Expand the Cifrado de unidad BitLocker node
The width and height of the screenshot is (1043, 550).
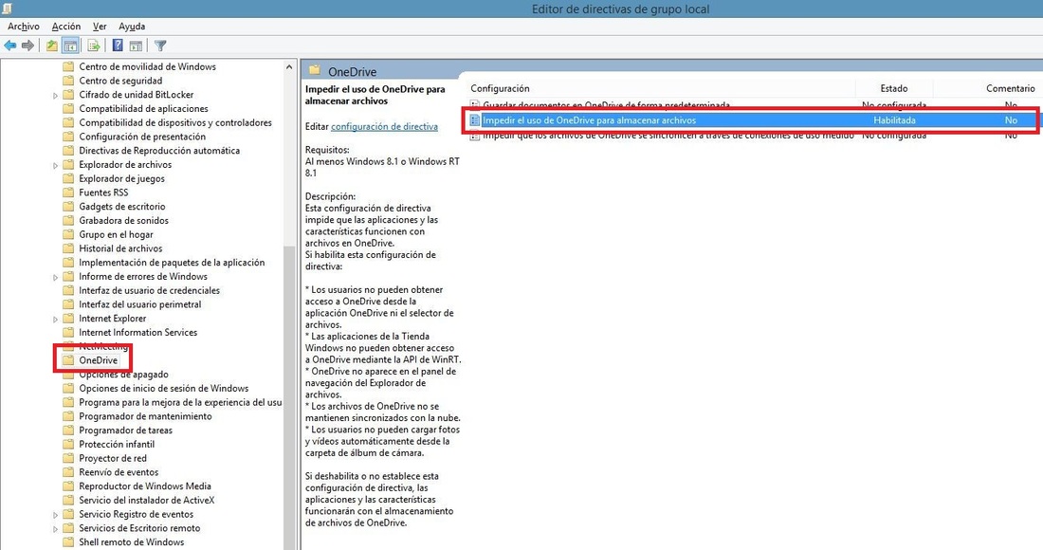pyautogui.click(x=55, y=95)
